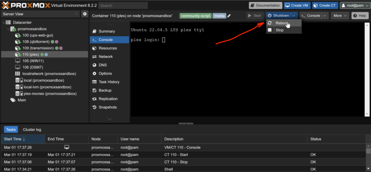This screenshot has width=371, height=172.
Task: Switch to the Tasks tab
Action: (11, 129)
